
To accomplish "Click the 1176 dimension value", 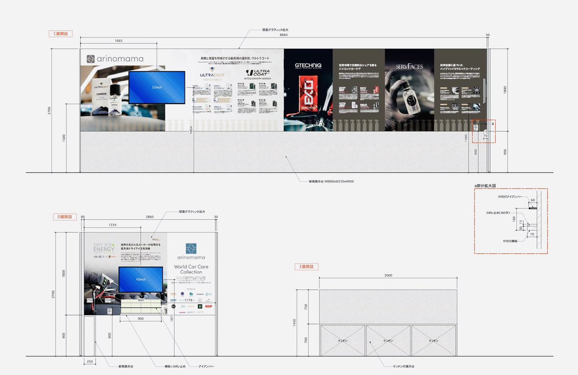I will tap(188, 300).
